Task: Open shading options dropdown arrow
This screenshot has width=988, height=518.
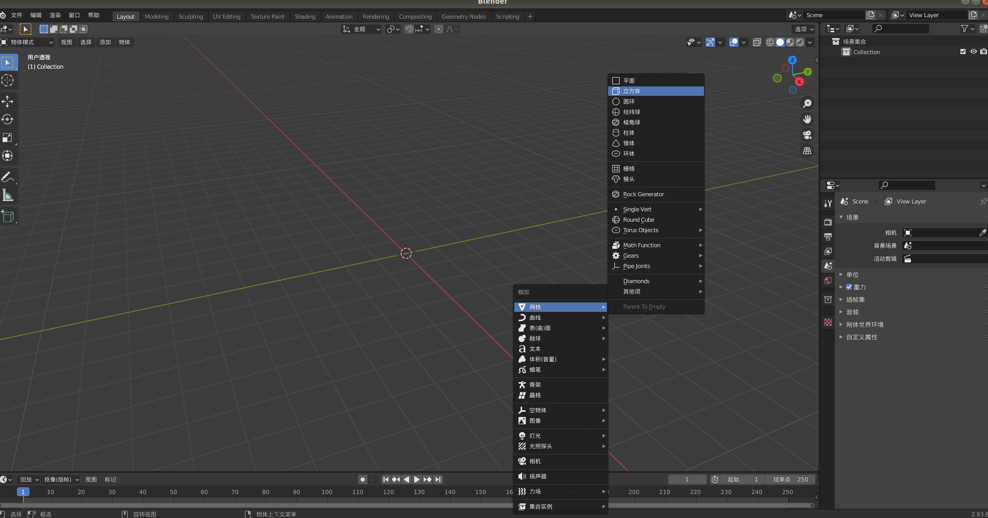Action: [810, 42]
